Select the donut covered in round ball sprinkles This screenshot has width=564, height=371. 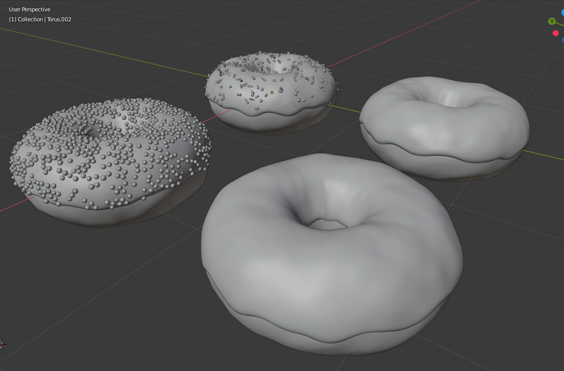(x=110, y=162)
